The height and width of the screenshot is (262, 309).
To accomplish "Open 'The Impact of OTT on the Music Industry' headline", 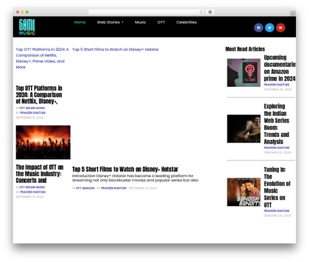I will (40, 174).
